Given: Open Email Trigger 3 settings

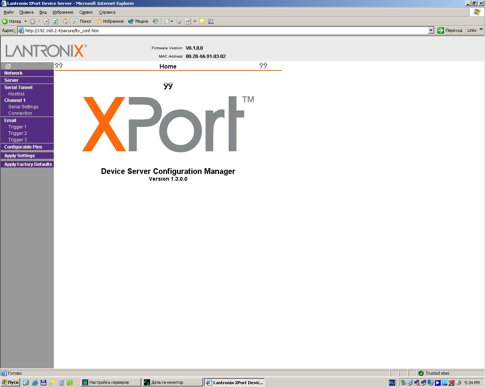Looking at the screenshot, I should 17,140.
